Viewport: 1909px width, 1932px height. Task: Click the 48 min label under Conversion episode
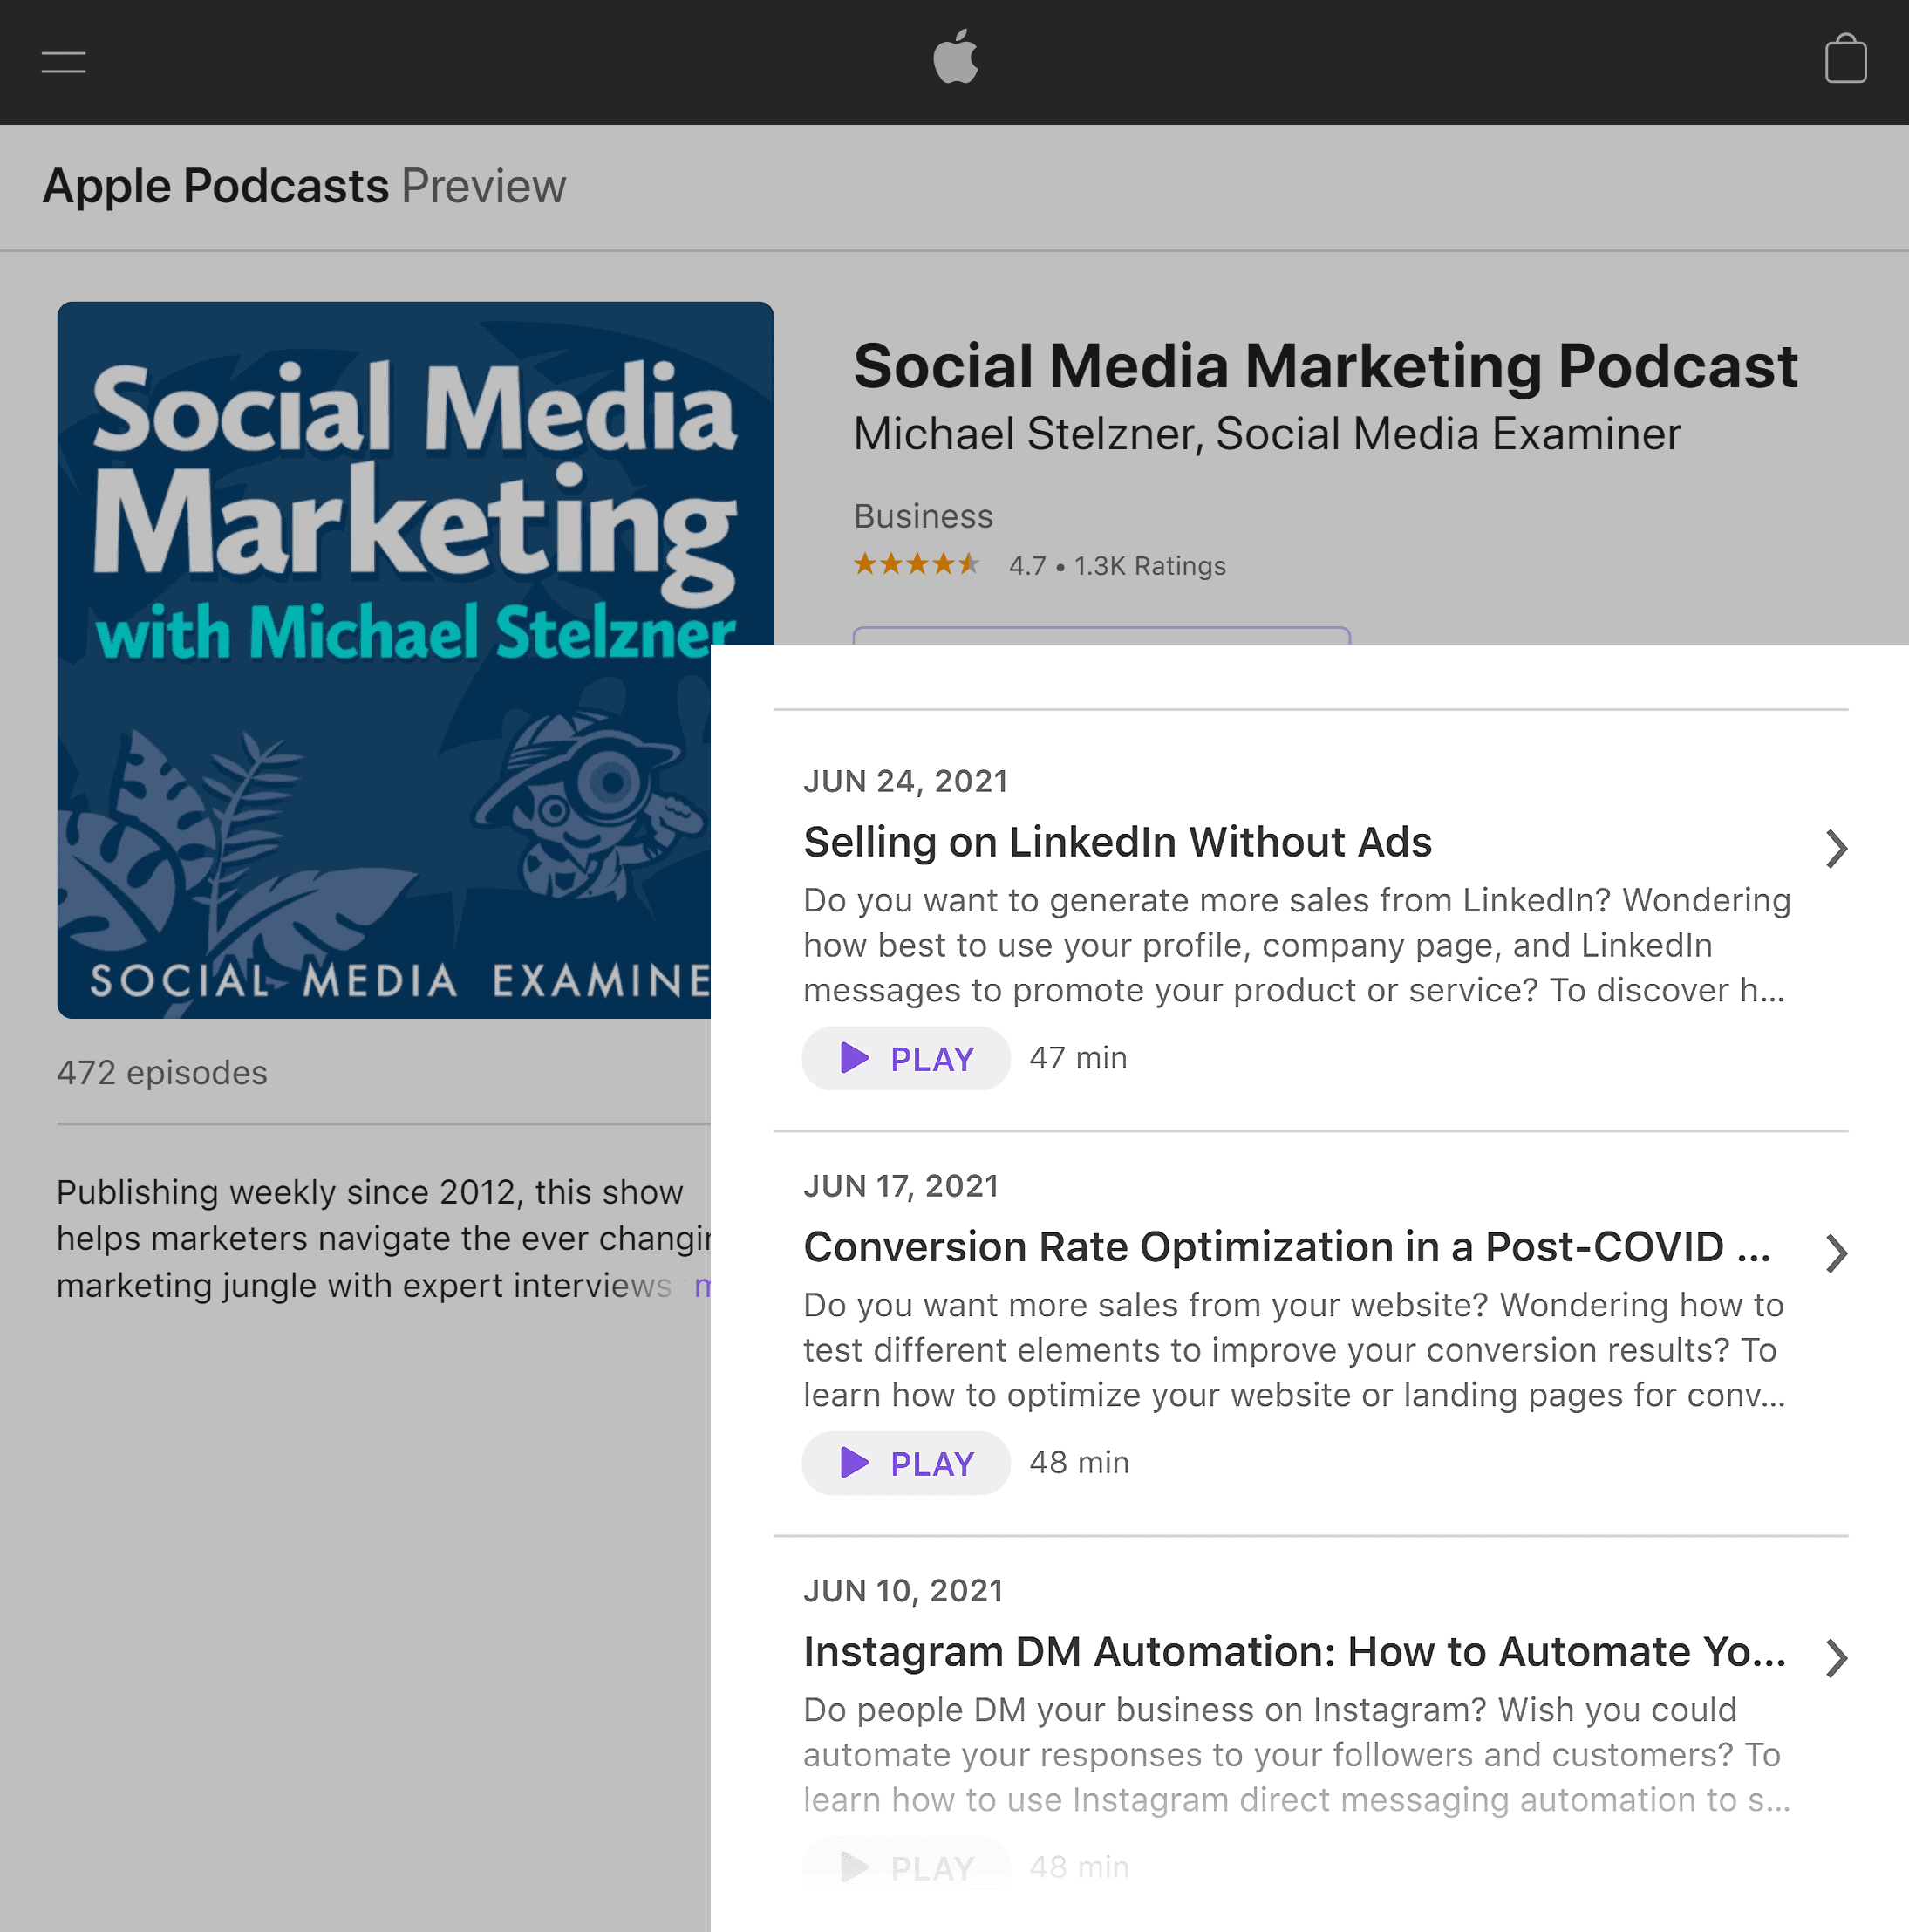[1079, 1463]
